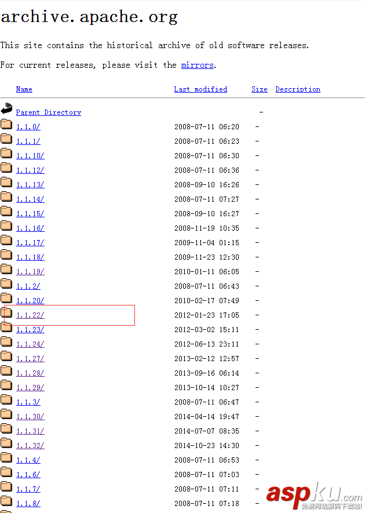Click folder icon beside 1.1.32/
The height and width of the screenshot is (513, 365).
pyautogui.click(x=6, y=443)
